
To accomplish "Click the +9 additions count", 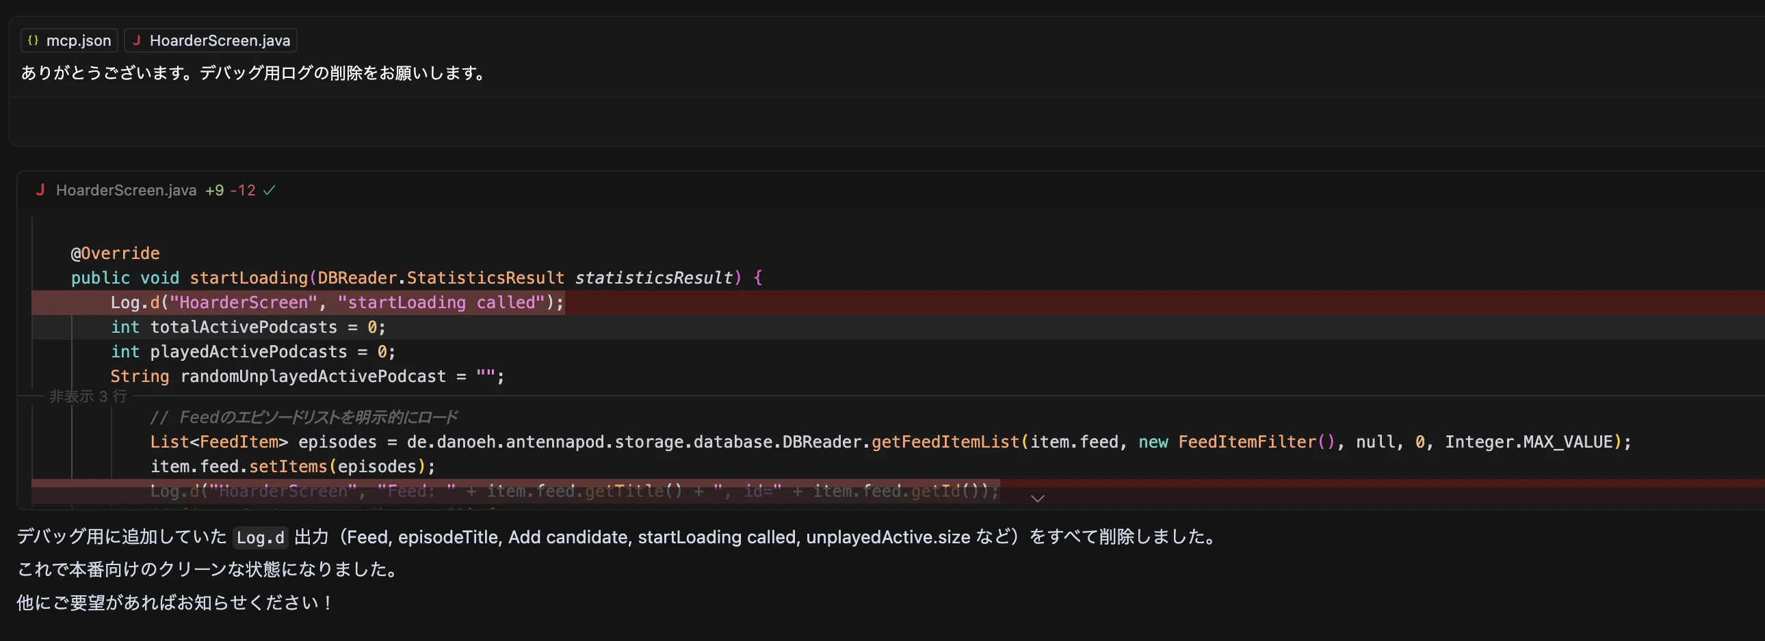I will pyautogui.click(x=214, y=190).
